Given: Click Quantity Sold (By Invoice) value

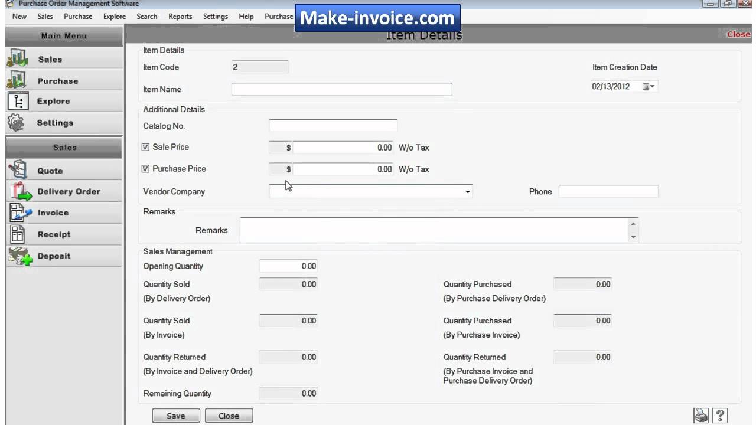Looking at the screenshot, I should click(288, 321).
